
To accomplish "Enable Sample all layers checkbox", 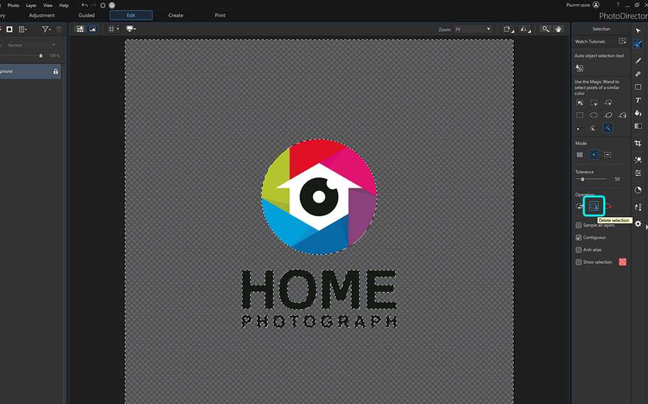I will (x=579, y=225).
